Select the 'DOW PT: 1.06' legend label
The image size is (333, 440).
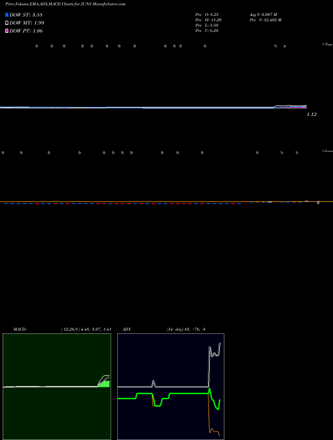(26, 31)
